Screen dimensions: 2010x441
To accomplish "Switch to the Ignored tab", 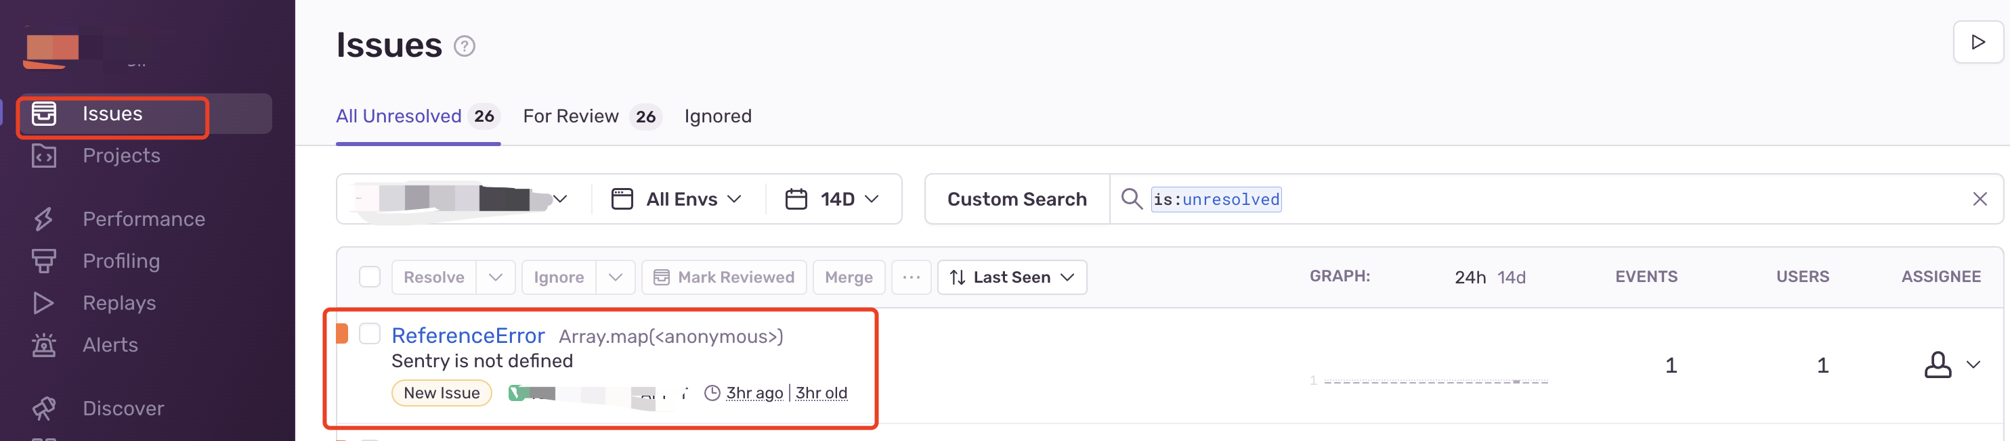I will (717, 117).
